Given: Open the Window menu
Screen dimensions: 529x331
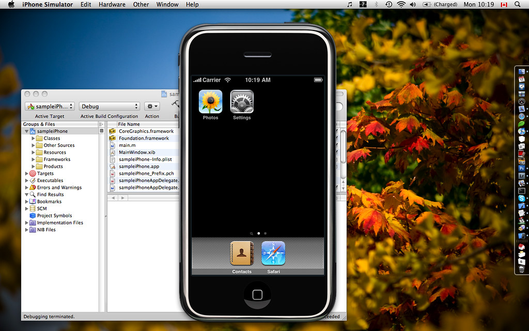Looking at the screenshot, I should (167, 4).
